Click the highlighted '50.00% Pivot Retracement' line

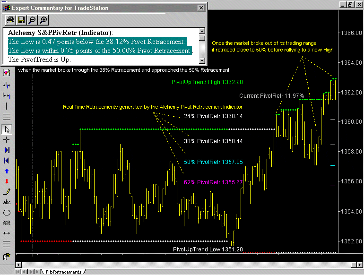tap(100, 51)
